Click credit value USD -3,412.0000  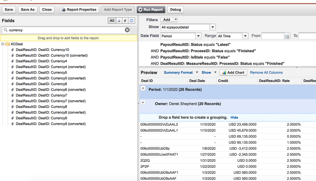click(x=243, y=148)
